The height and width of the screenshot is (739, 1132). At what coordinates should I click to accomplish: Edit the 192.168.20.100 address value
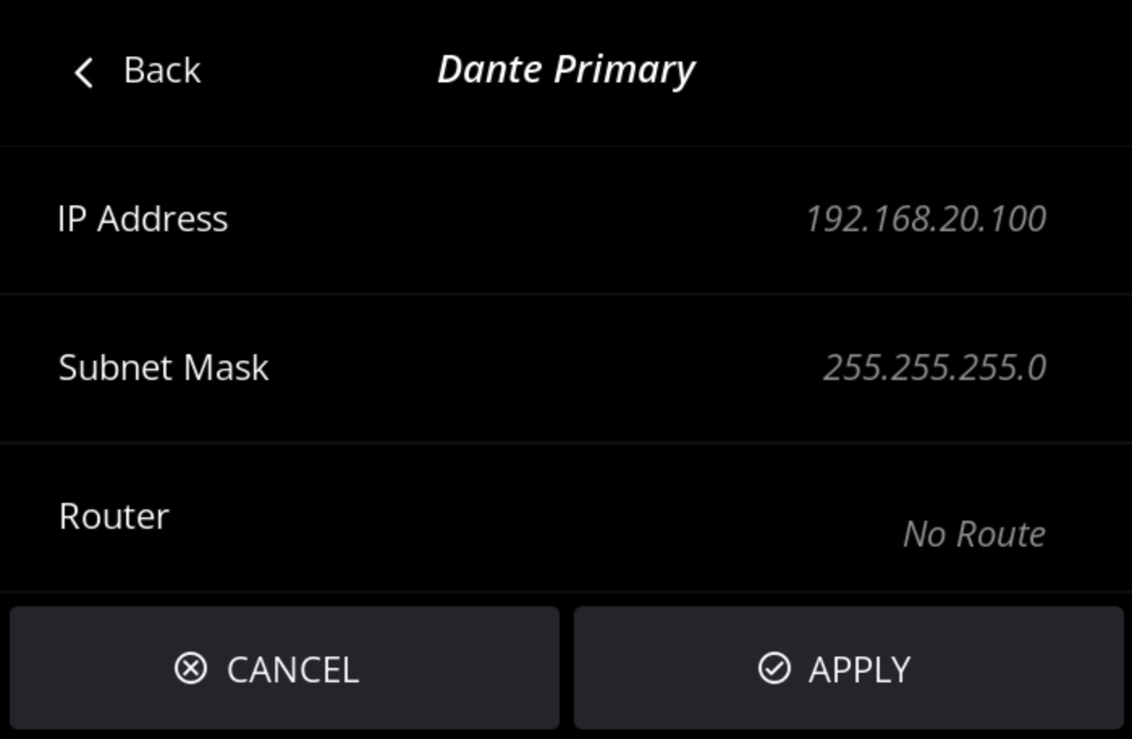coord(926,219)
